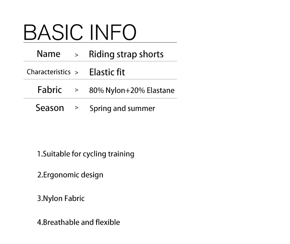290x244 pixels.
Task: Click feature 2 Ergonomic design
Action: click(70, 175)
